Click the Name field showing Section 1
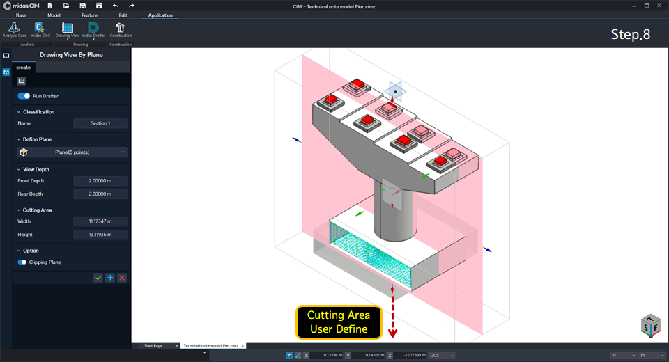 [x=100, y=123]
